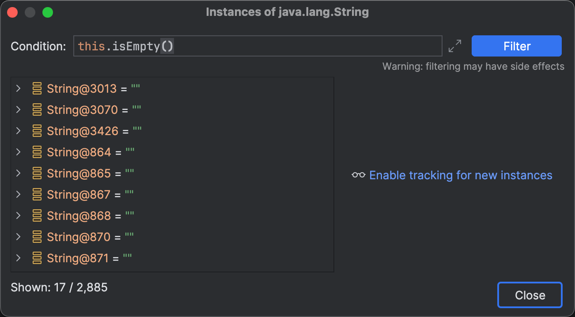
Task: Expand the String@3013 node
Action: (19, 89)
